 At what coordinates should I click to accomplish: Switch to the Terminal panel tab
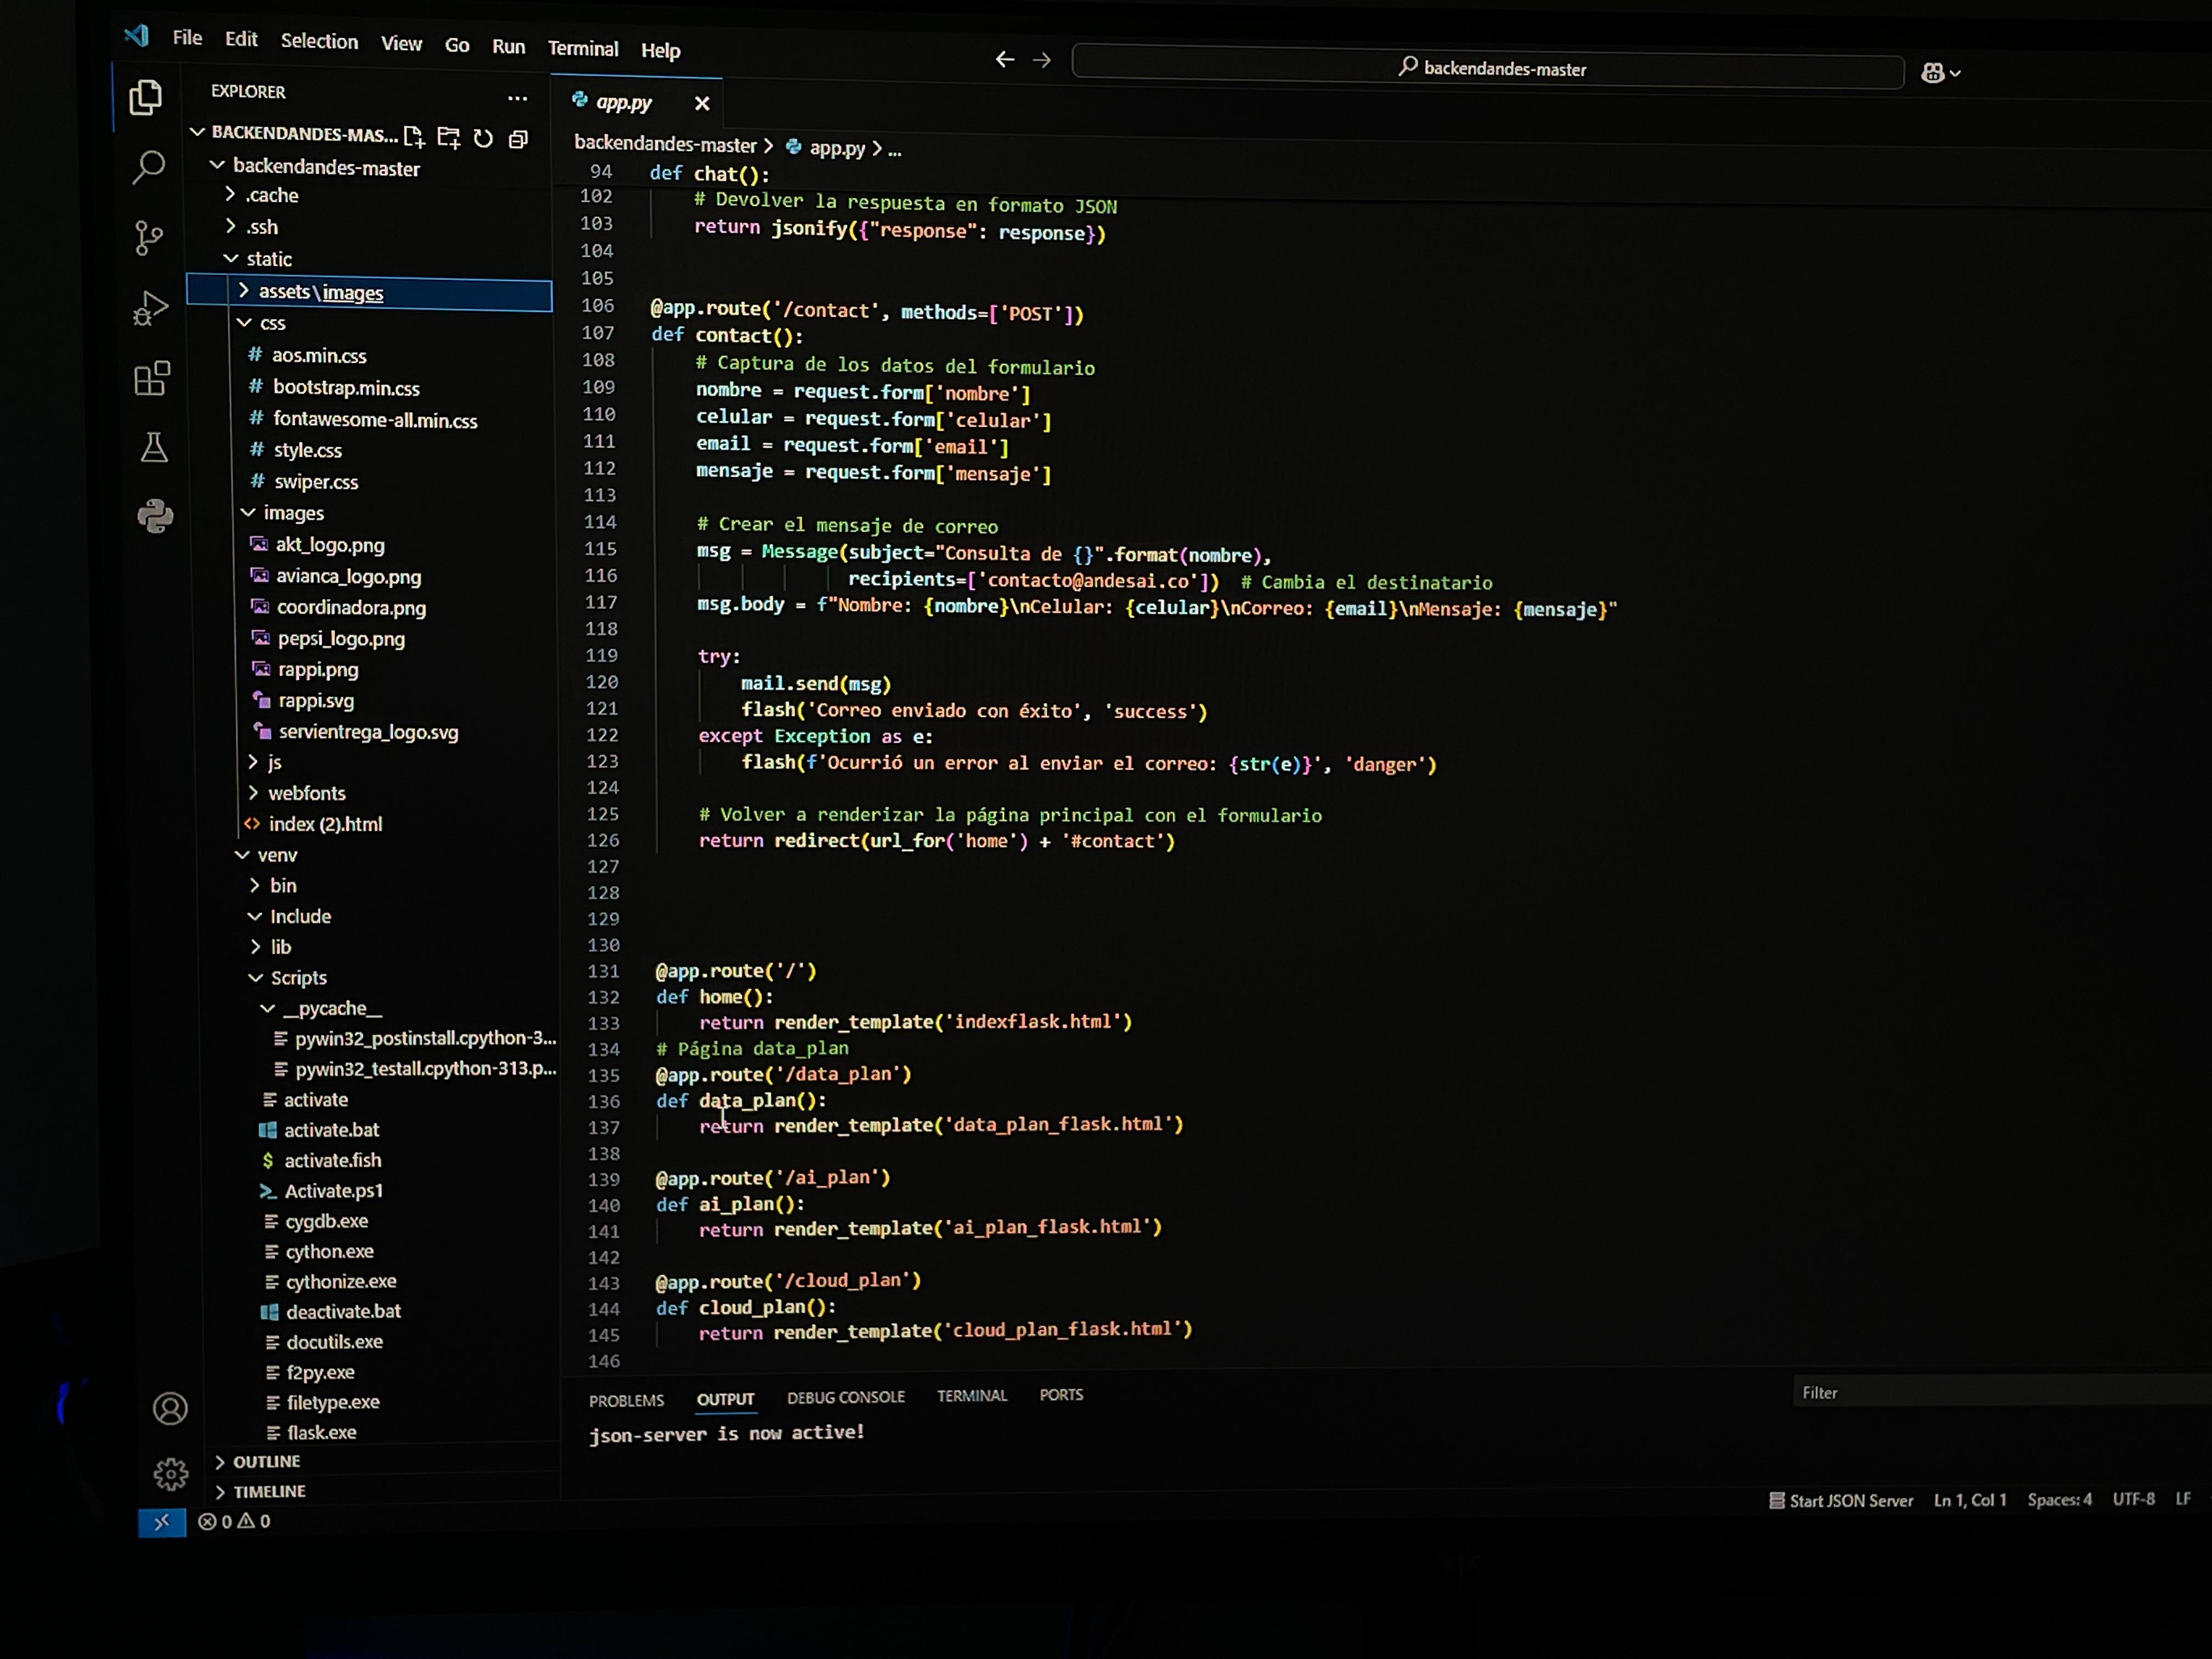(972, 1395)
